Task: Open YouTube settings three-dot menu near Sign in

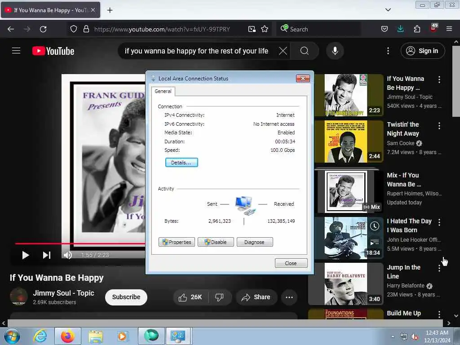Action: (x=388, y=51)
